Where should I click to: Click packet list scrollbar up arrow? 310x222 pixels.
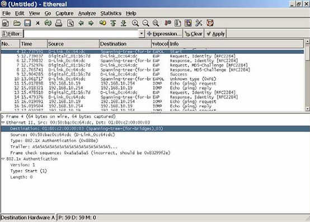point(307,41)
